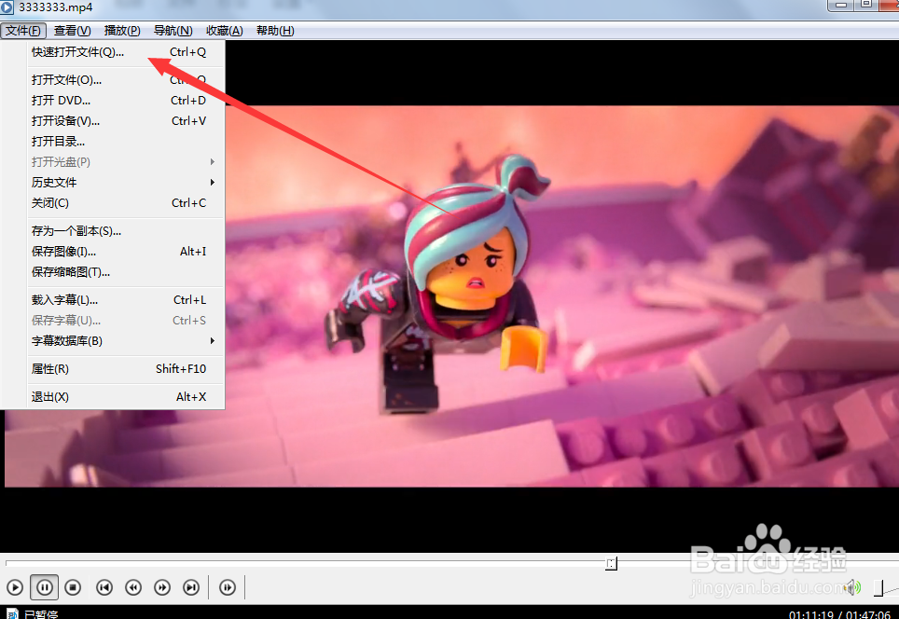
Task: Click the Pause button
Action: [44, 587]
